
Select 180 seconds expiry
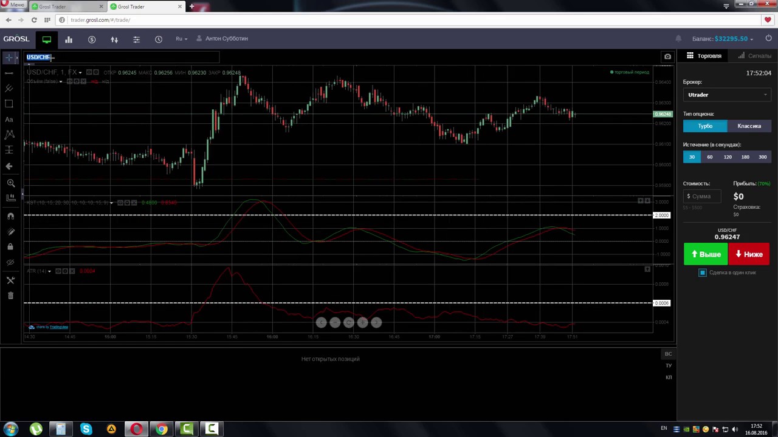tap(745, 157)
